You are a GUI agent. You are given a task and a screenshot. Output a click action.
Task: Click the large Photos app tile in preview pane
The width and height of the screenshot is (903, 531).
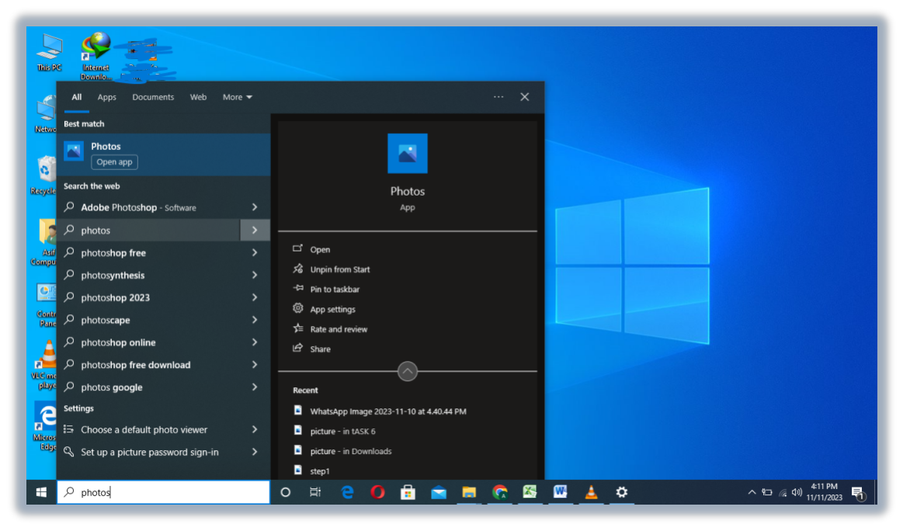[x=407, y=153]
